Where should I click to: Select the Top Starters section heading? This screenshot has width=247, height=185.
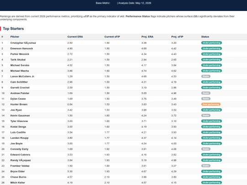tap(13, 29)
